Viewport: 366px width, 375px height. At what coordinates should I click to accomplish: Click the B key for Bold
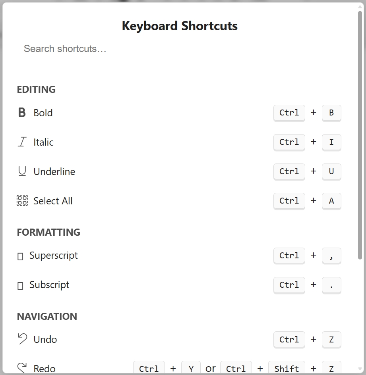(331, 113)
